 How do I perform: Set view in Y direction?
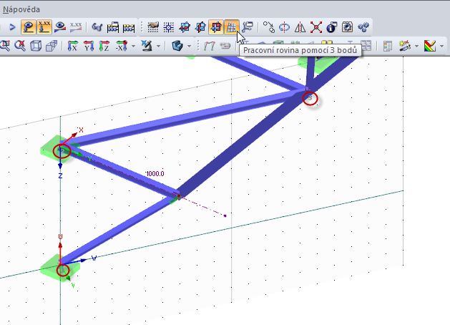point(89,46)
